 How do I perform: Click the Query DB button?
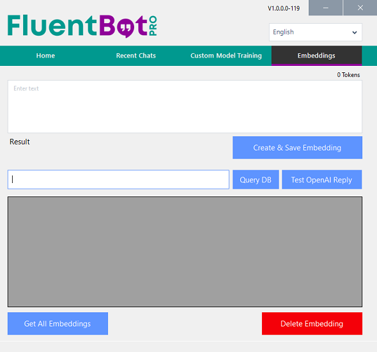pyautogui.click(x=256, y=180)
